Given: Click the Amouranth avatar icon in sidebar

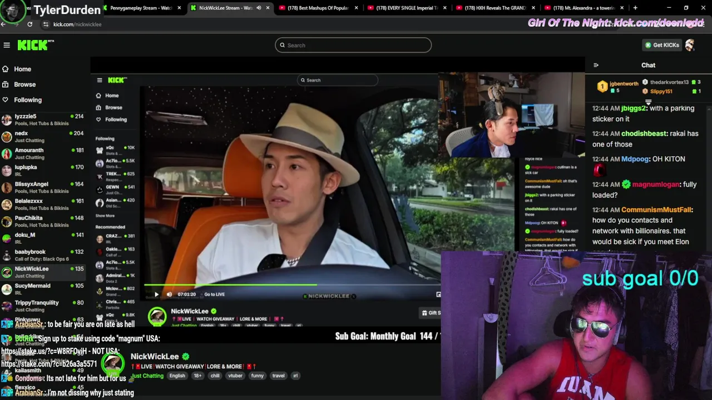Looking at the screenshot, I should pyautogui.click(x=7, y=153).
